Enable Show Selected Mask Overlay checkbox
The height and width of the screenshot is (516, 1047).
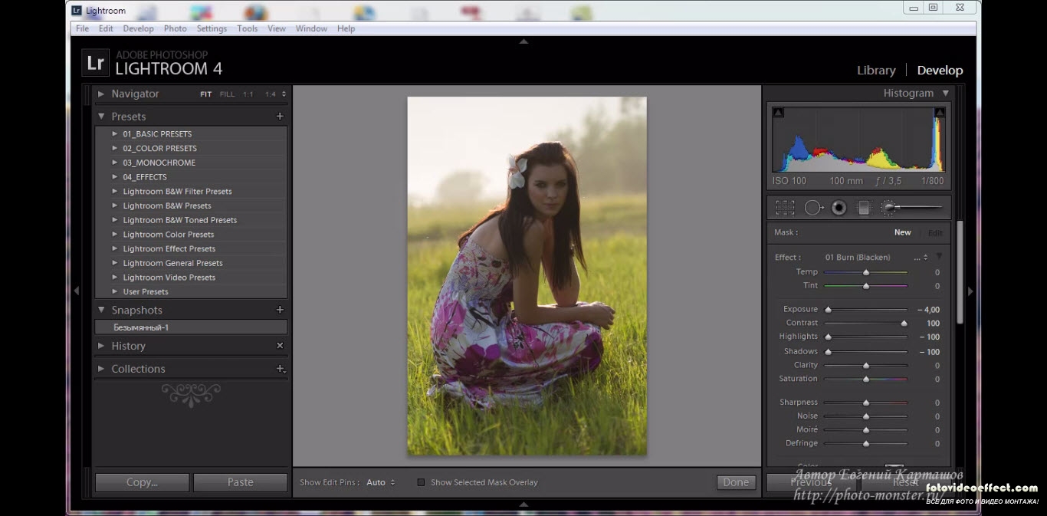point(421,482)
